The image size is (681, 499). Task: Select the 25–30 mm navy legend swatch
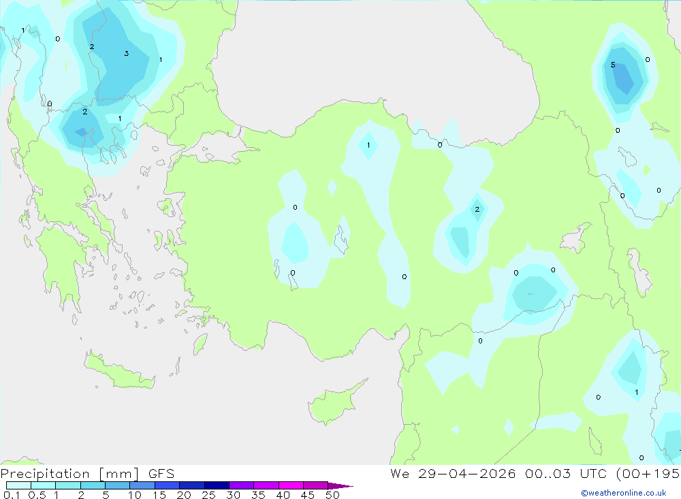pos(217,485)
